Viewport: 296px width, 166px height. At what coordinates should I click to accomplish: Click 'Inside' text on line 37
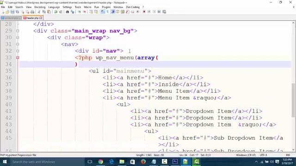tap(168, 84)
